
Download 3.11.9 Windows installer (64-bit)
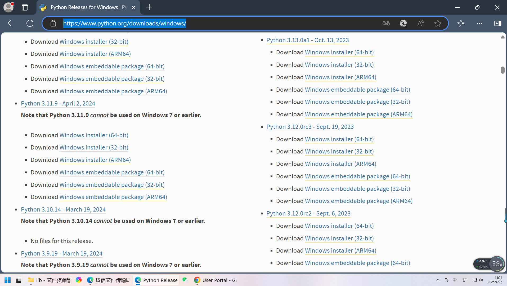coord(94,135)
